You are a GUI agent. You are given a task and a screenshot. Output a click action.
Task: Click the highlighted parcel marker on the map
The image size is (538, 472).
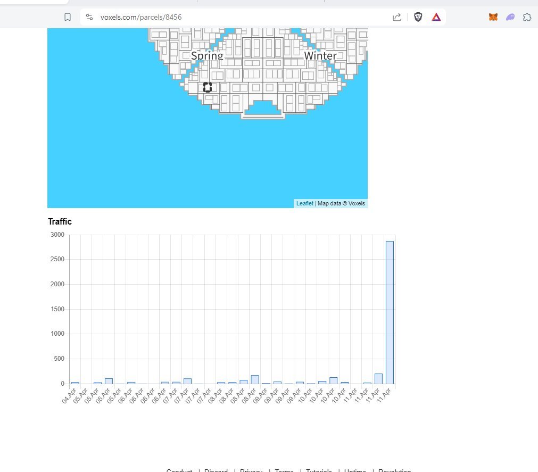pyautogui.click(x=207, y=87)
